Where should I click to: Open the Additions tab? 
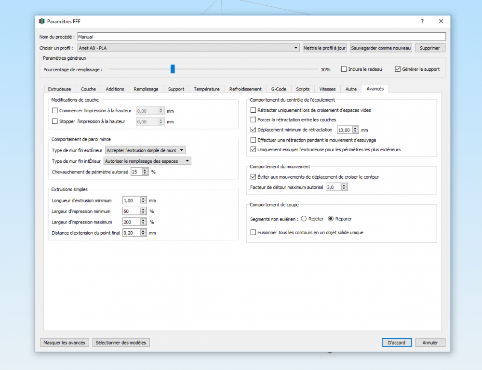coord(115,89)
